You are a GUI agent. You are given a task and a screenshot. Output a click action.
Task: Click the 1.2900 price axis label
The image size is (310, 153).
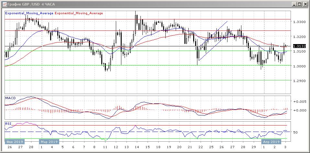(x=297, y=80)
